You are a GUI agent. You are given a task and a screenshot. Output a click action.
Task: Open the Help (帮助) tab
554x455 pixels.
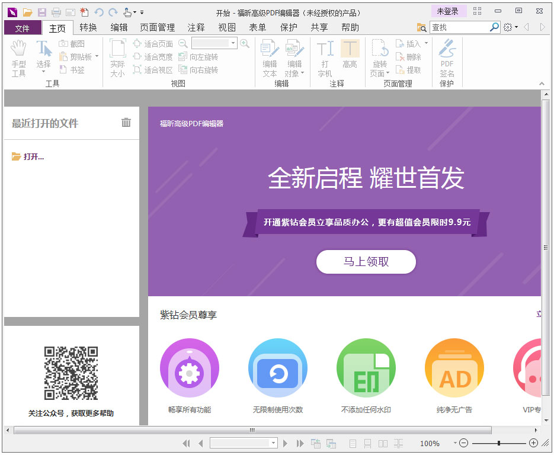pyautogui.click(x=350, y=28)
